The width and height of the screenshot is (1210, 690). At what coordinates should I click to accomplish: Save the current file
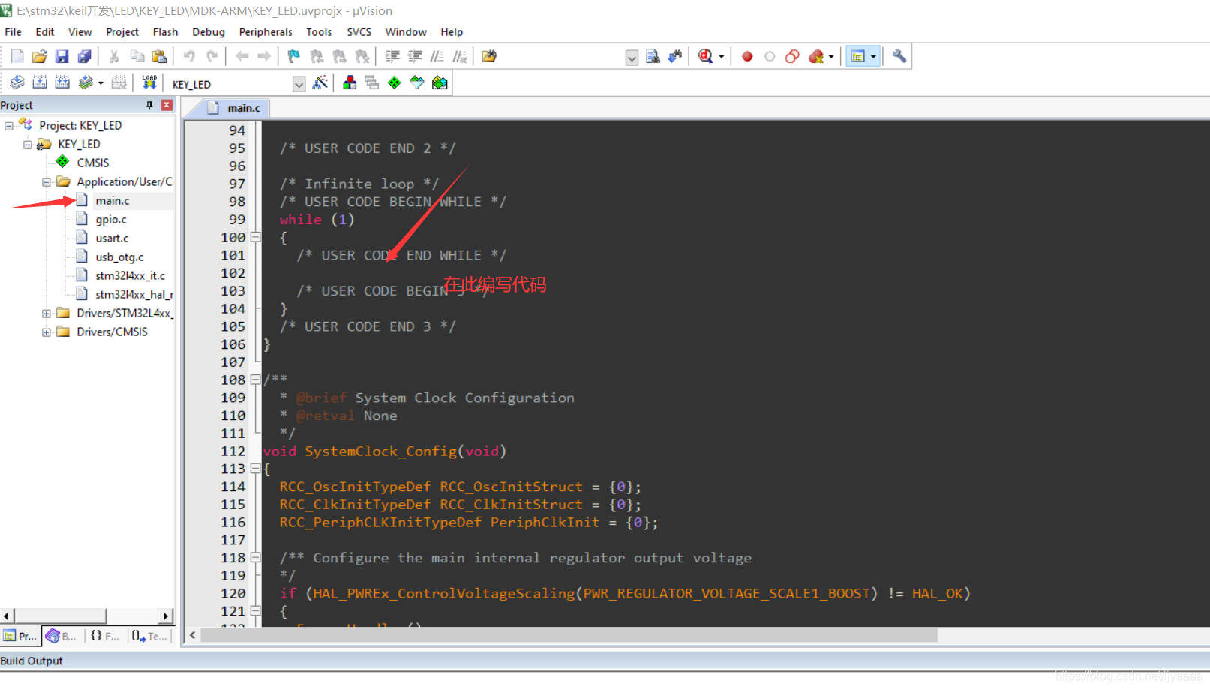[x=62, y=56]
